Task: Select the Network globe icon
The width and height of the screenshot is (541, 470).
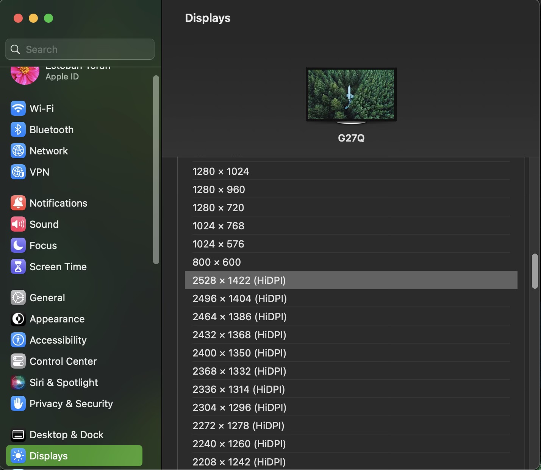Action: point(18,151)
